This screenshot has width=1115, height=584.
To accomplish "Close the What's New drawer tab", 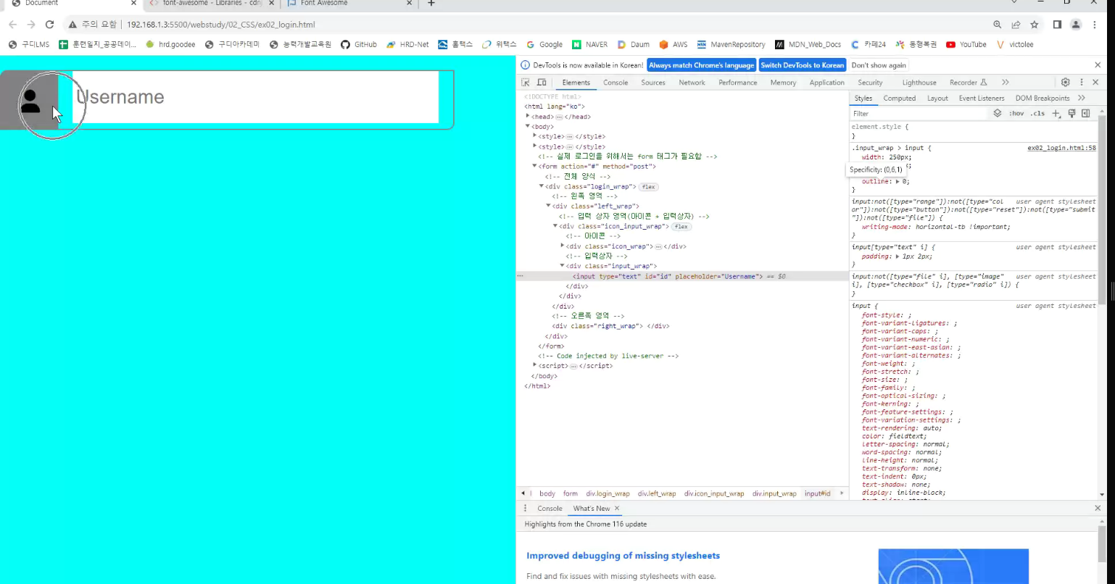I will [x=617, y=509].
